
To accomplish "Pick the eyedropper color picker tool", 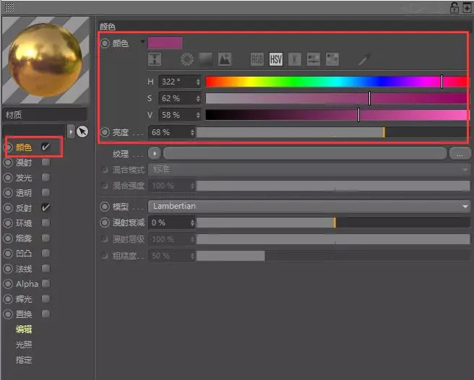I will (x=365, y=59).
